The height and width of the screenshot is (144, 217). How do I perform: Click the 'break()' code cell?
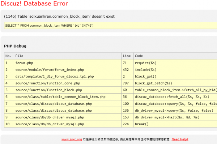[x=175, y=124]
